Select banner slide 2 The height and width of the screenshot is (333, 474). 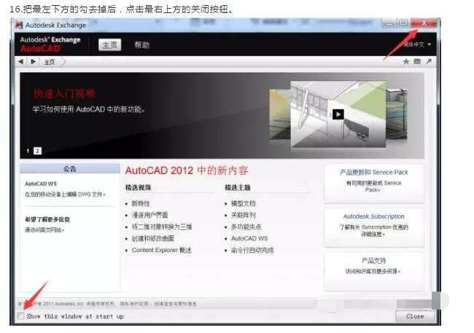point(37,151)
